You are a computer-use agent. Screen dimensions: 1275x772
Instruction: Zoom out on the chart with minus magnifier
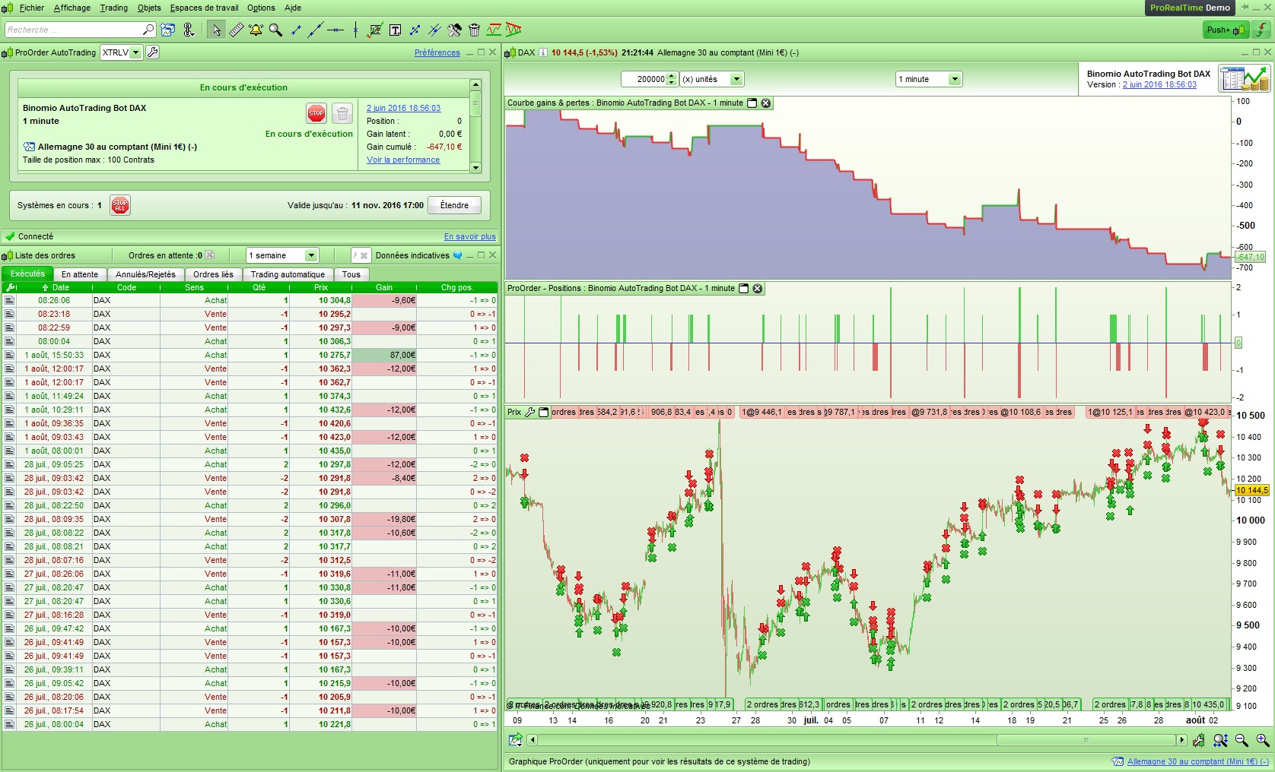pos(1242,740)
